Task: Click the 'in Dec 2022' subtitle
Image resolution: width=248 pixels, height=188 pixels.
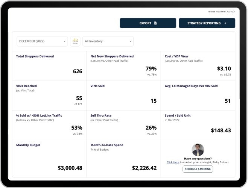Action: (x=172, y=120)
